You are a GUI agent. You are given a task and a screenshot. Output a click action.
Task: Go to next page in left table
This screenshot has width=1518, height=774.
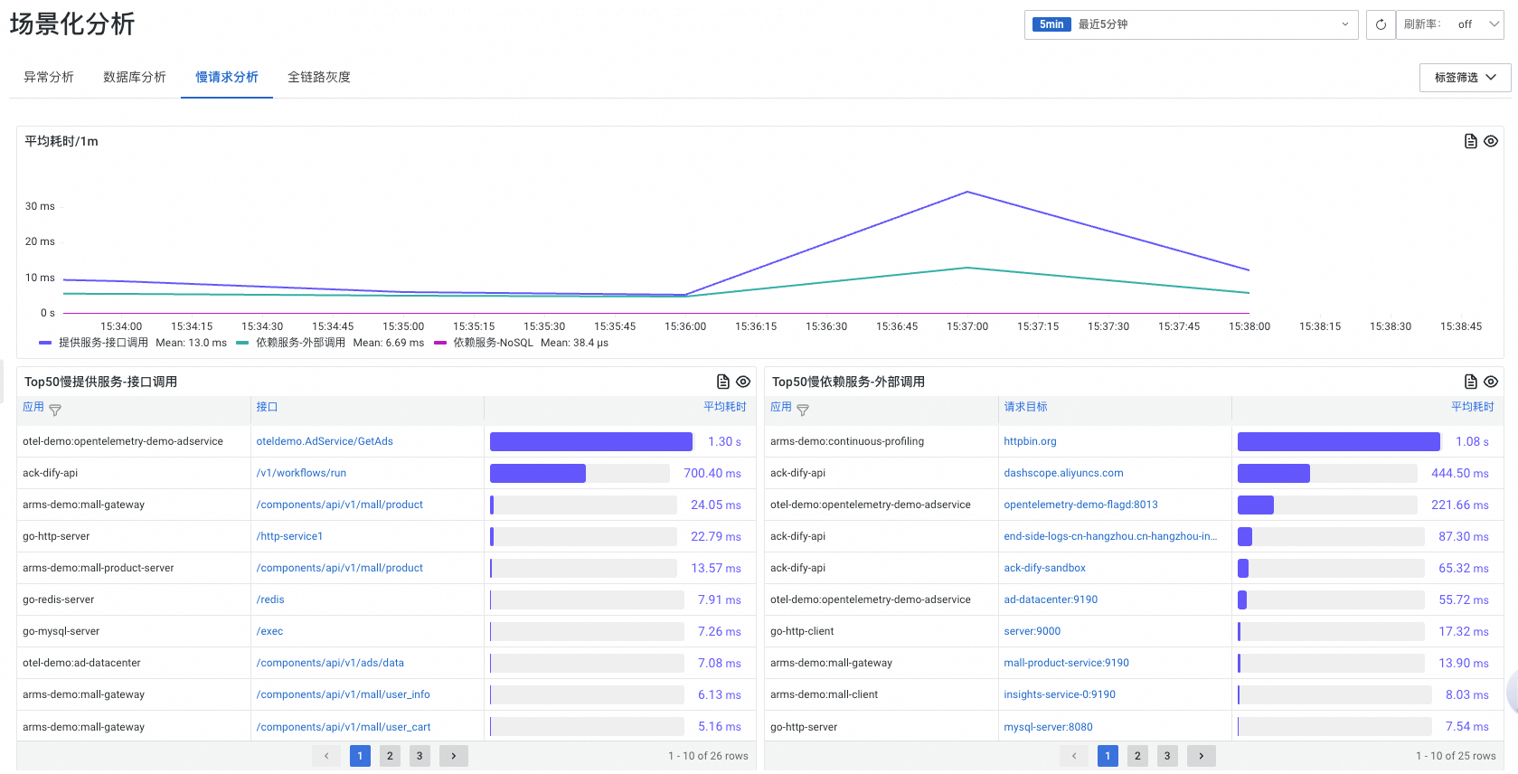click(454, 756)
